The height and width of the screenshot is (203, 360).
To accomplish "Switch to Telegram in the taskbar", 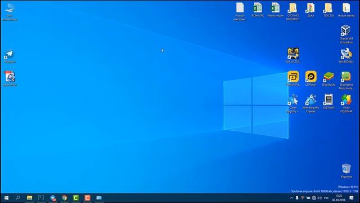I will click(53, 198).
